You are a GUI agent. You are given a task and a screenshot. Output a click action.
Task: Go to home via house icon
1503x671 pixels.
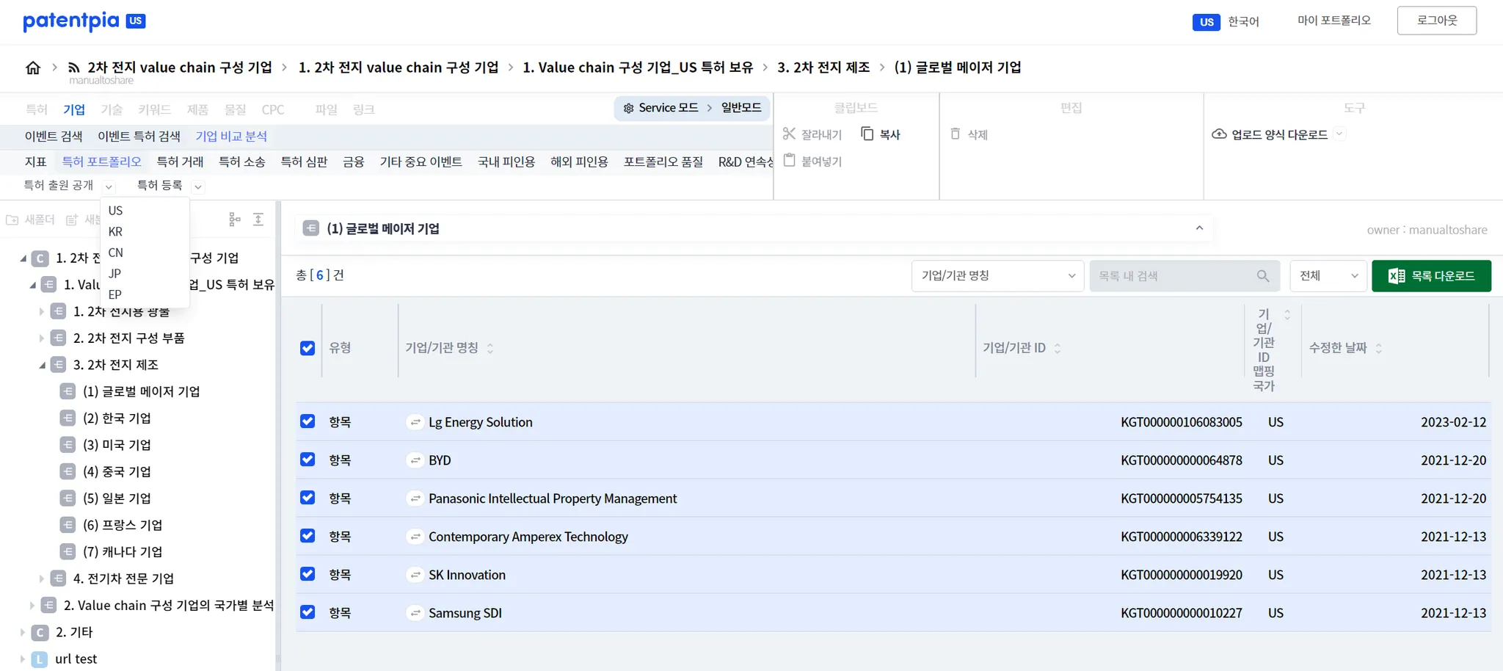33,68
